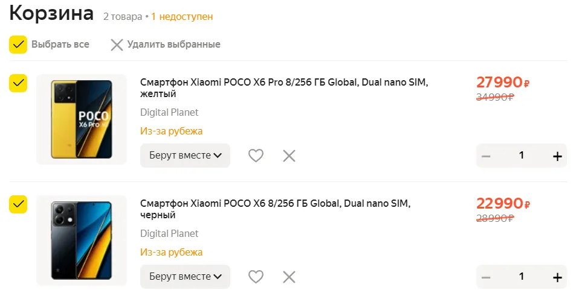The image size is (582, 296).
Task: Add POCO X6 Pro to favorites heart
Action: [x=256, y=156]
